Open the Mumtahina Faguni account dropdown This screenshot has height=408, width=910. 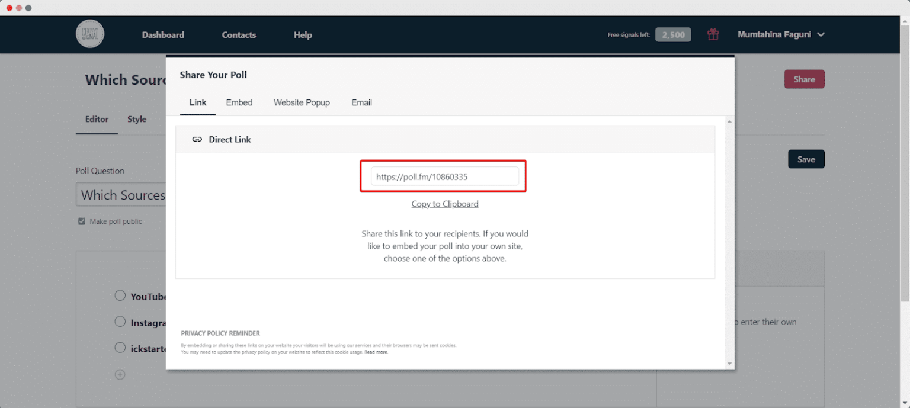tap(781, 34)
